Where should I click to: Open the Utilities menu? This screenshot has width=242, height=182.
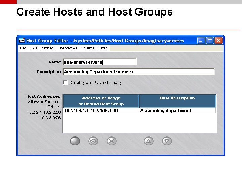click(88, 48)
